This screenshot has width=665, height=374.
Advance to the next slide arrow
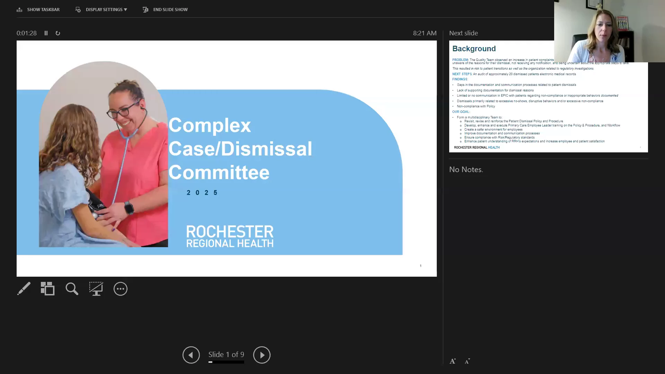(x=262, y=355)
